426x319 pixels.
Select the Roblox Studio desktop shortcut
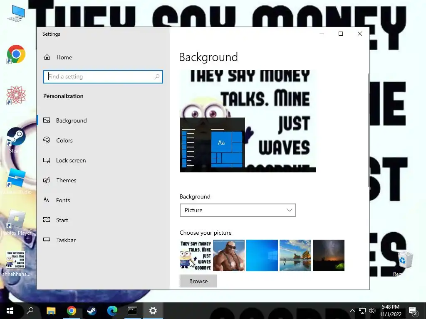click(16, 181)
